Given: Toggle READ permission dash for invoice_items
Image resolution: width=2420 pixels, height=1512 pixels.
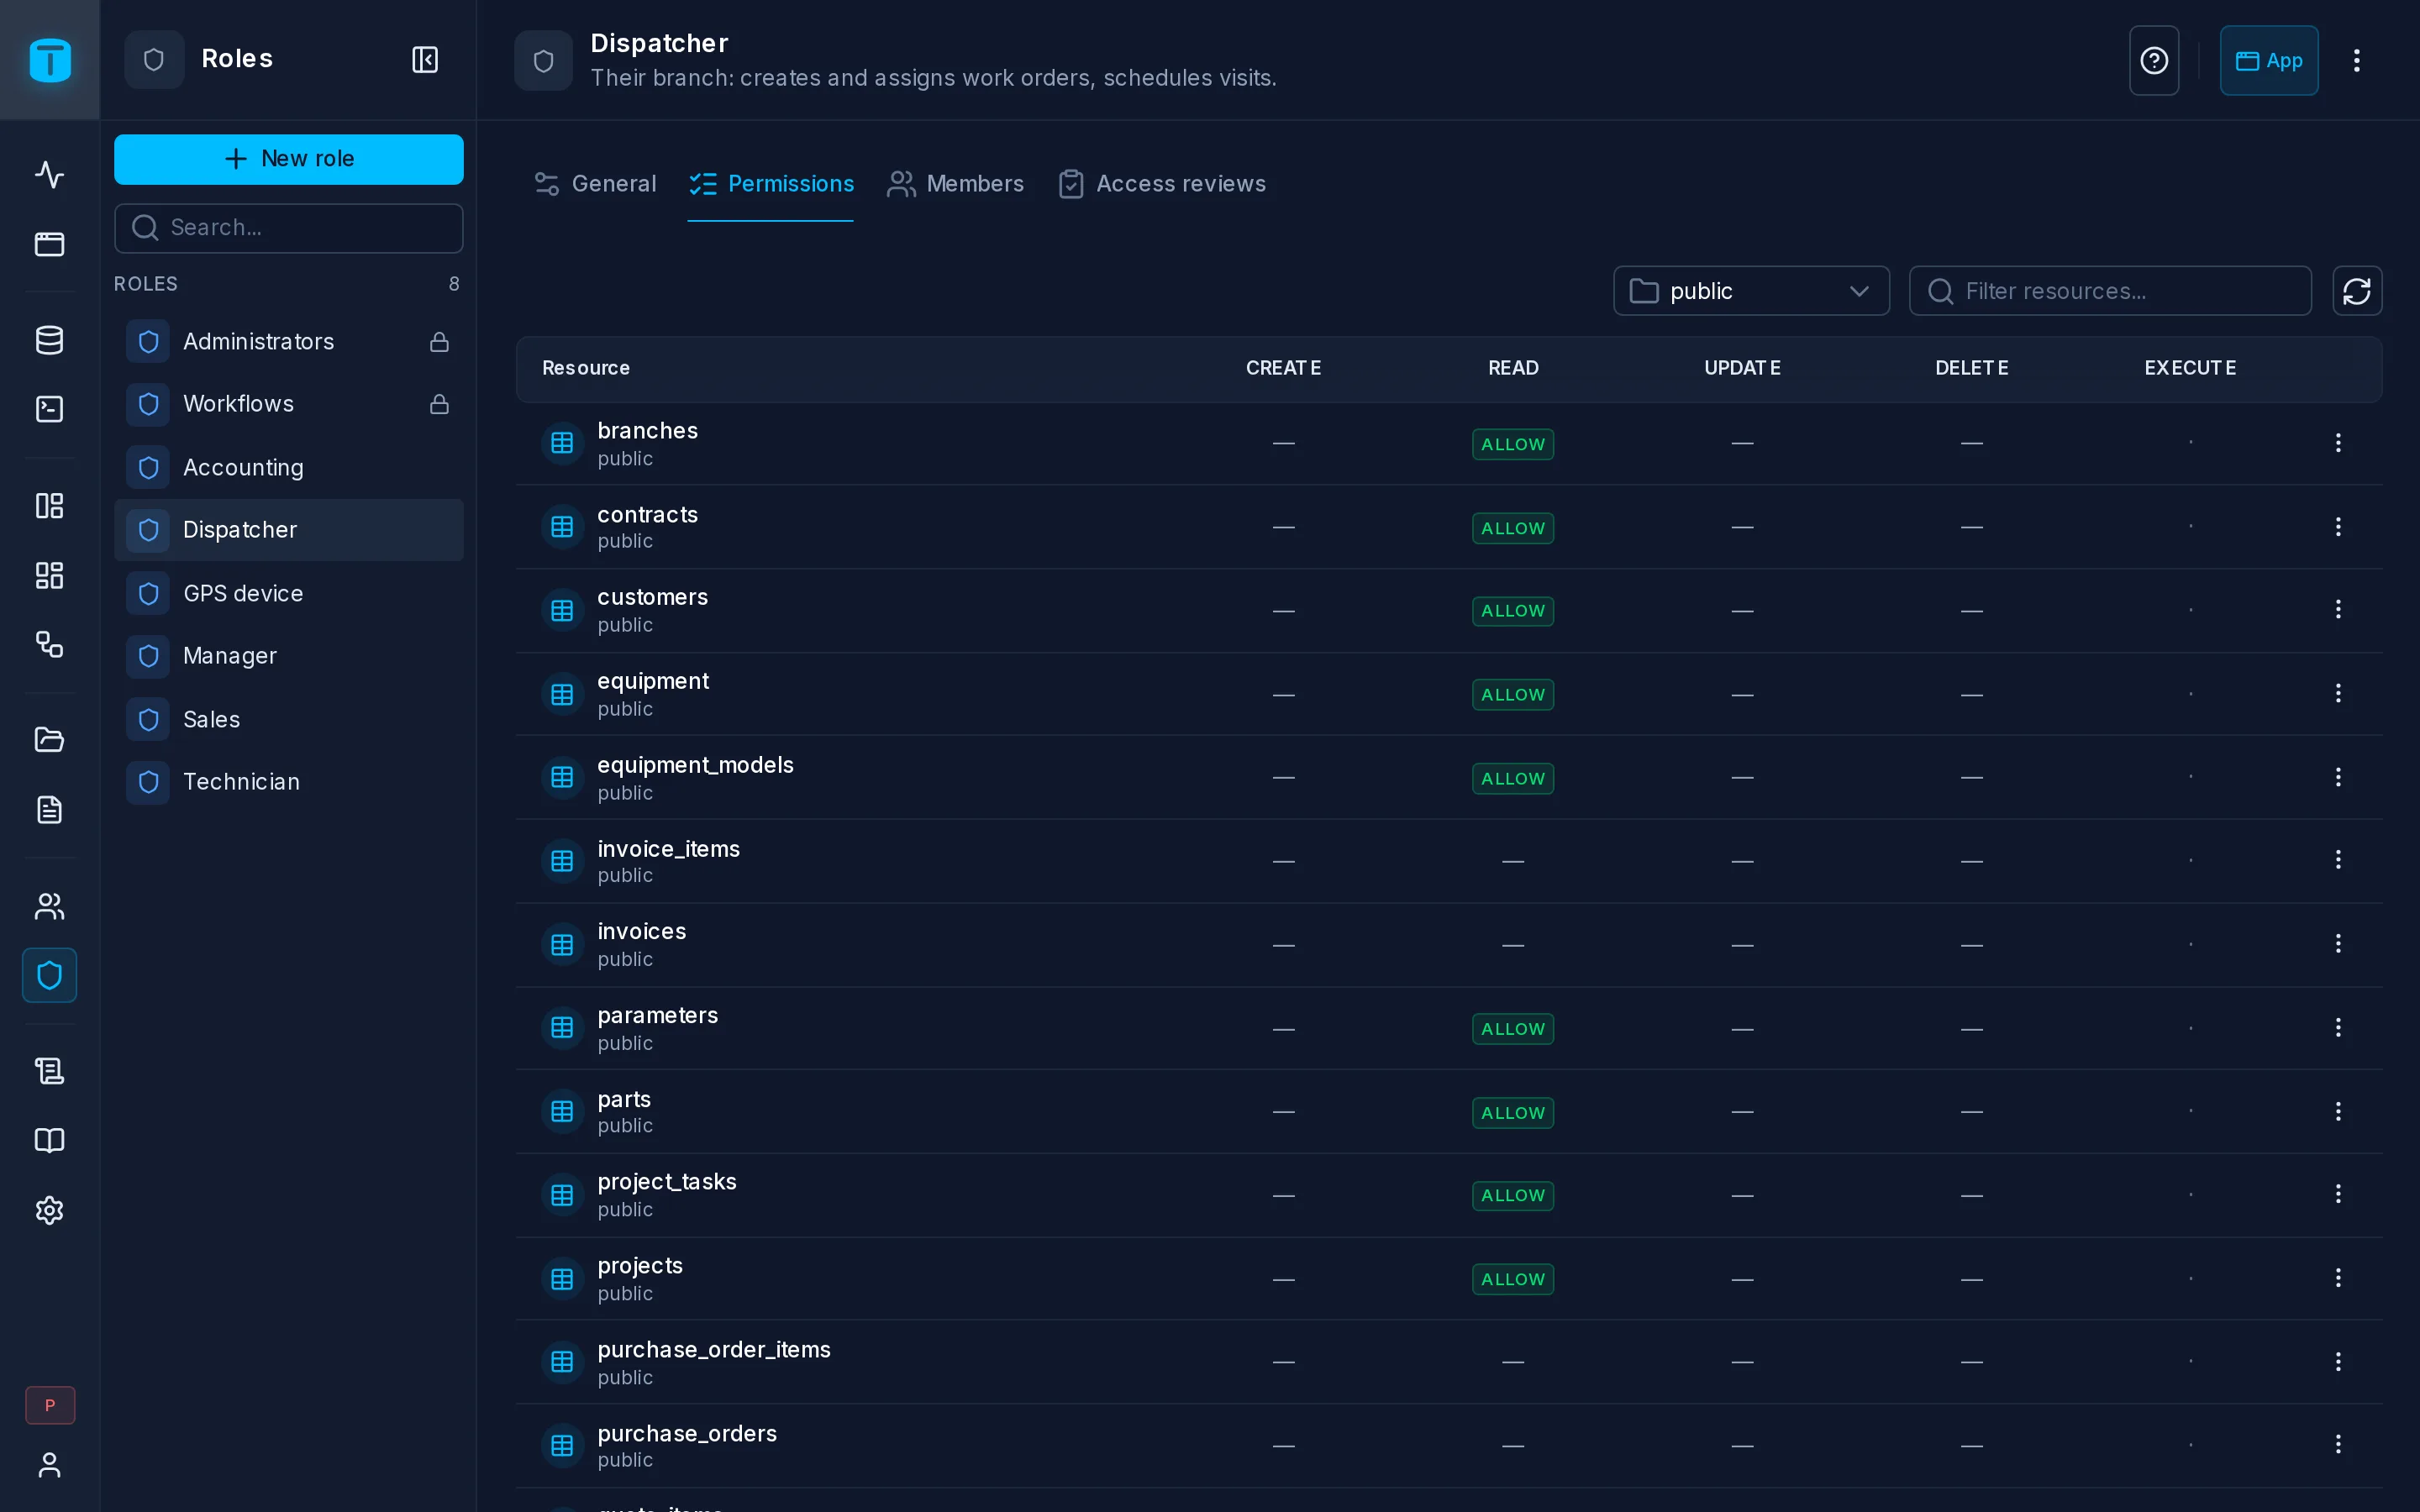Looking at the screenshot, I should click(x=1513, y=861).
